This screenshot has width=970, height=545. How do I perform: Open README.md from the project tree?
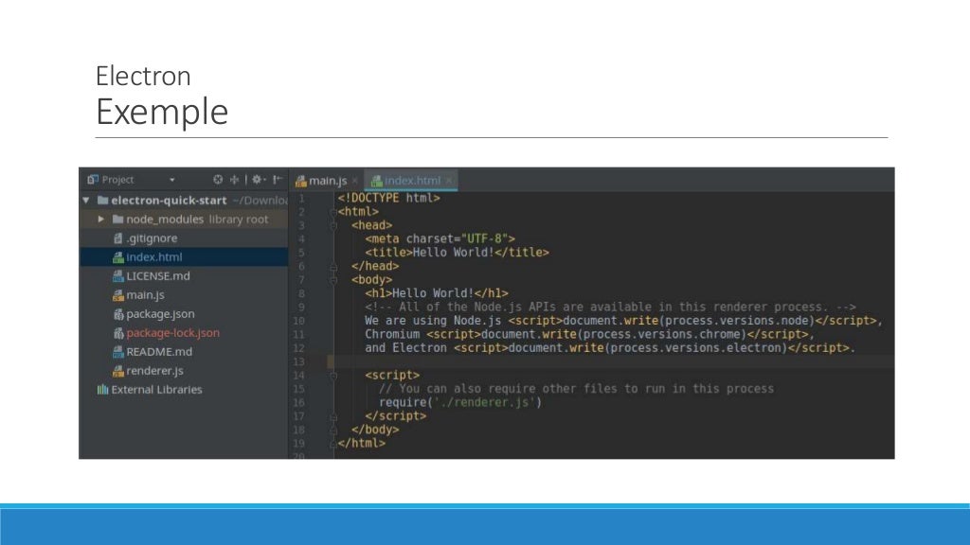159,352
